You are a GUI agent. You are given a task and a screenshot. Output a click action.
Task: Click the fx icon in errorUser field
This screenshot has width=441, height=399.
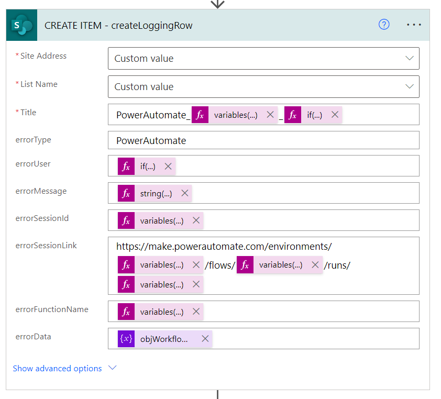click(126, 166)
